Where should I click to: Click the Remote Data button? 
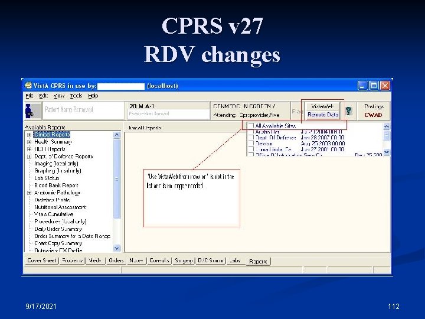[322, 115]
